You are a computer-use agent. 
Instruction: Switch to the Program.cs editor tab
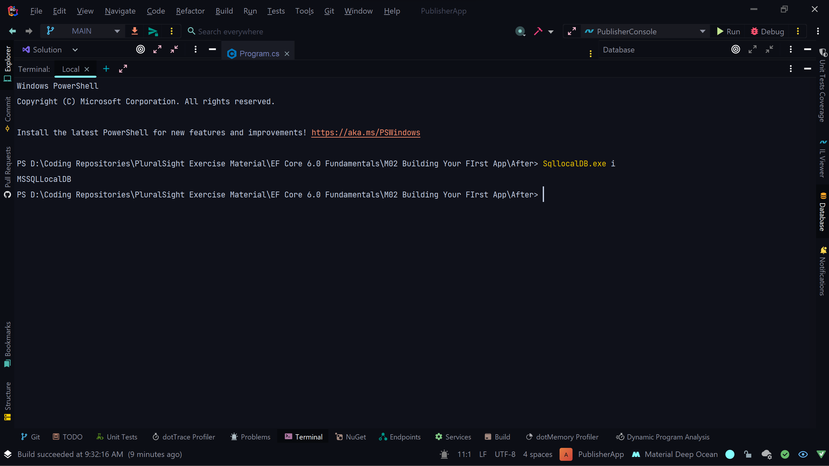pos(259,53)
